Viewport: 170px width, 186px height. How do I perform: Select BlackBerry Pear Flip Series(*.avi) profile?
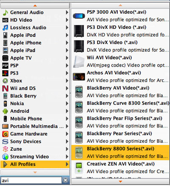coord(120,122)
